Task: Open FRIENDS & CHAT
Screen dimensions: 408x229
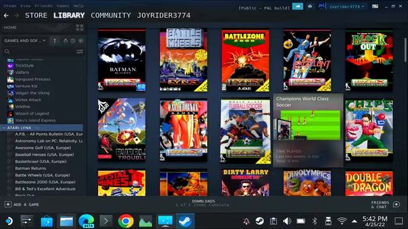Action: coord(380,205)
